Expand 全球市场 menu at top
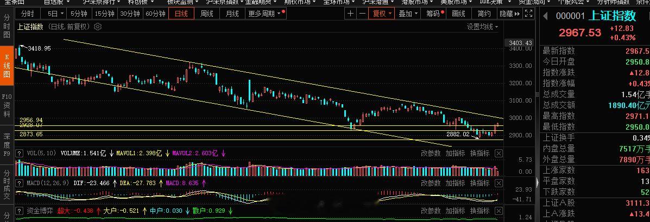The height and width of the screenshot is (222, 650). pyautogui.click(x=339, y=2)
